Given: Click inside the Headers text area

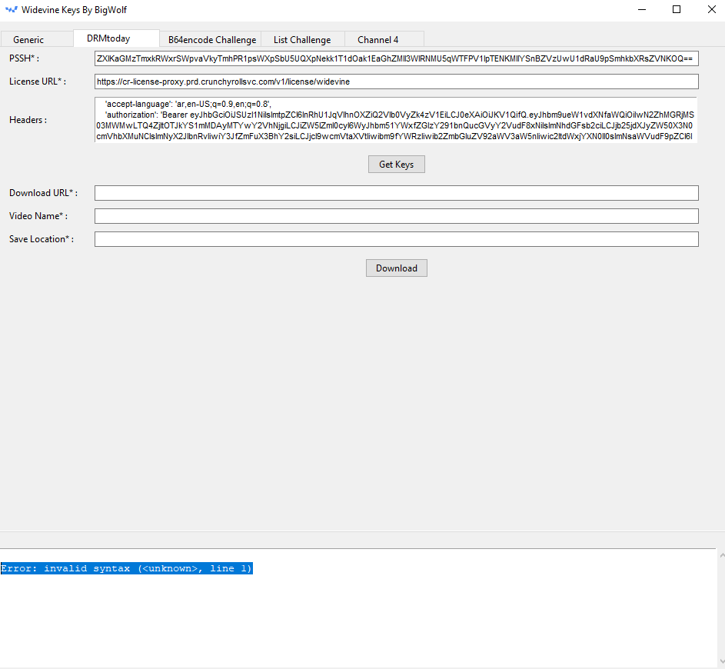Looking at the screenshot, I should pyautogui.click(x=396, y=120).
